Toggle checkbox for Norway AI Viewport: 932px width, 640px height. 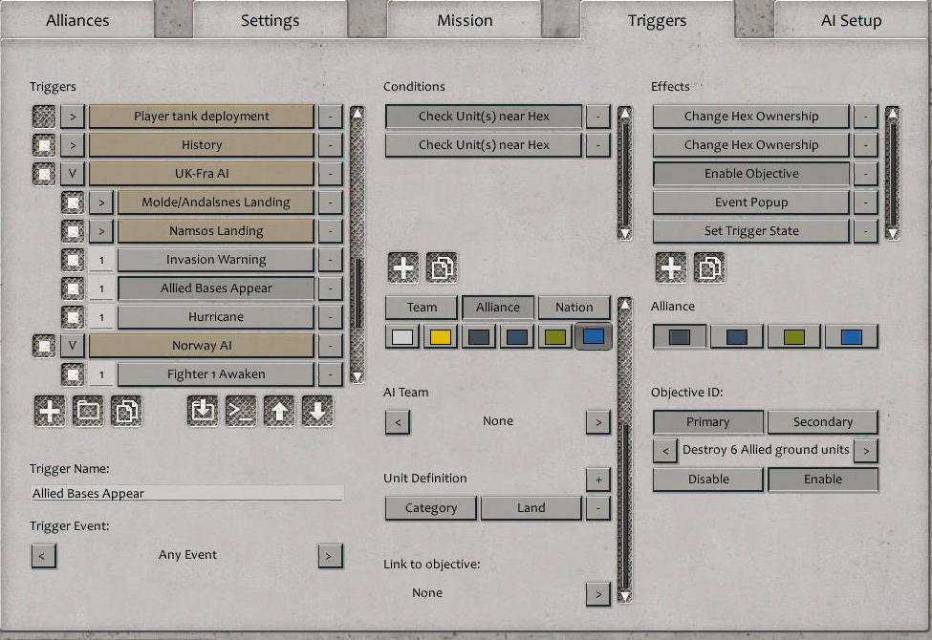(x=43, y=345)
